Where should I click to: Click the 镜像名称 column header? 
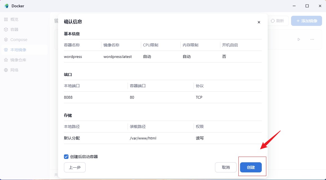(x=111, y=45)
